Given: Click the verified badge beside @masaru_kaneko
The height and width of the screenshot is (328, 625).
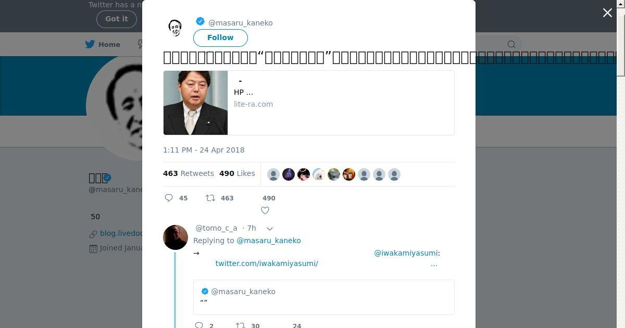Looking at the screenshot, I should [x=200, y=22].
